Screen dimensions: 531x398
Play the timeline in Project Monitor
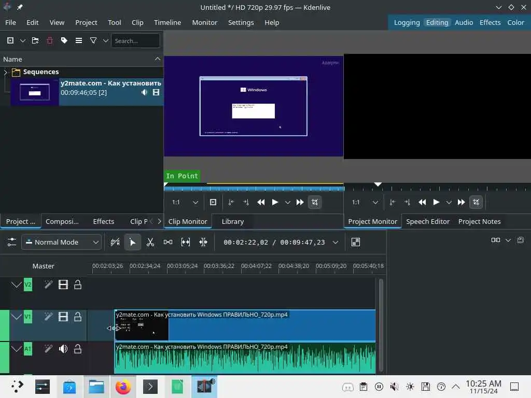(x=436, y=203)
